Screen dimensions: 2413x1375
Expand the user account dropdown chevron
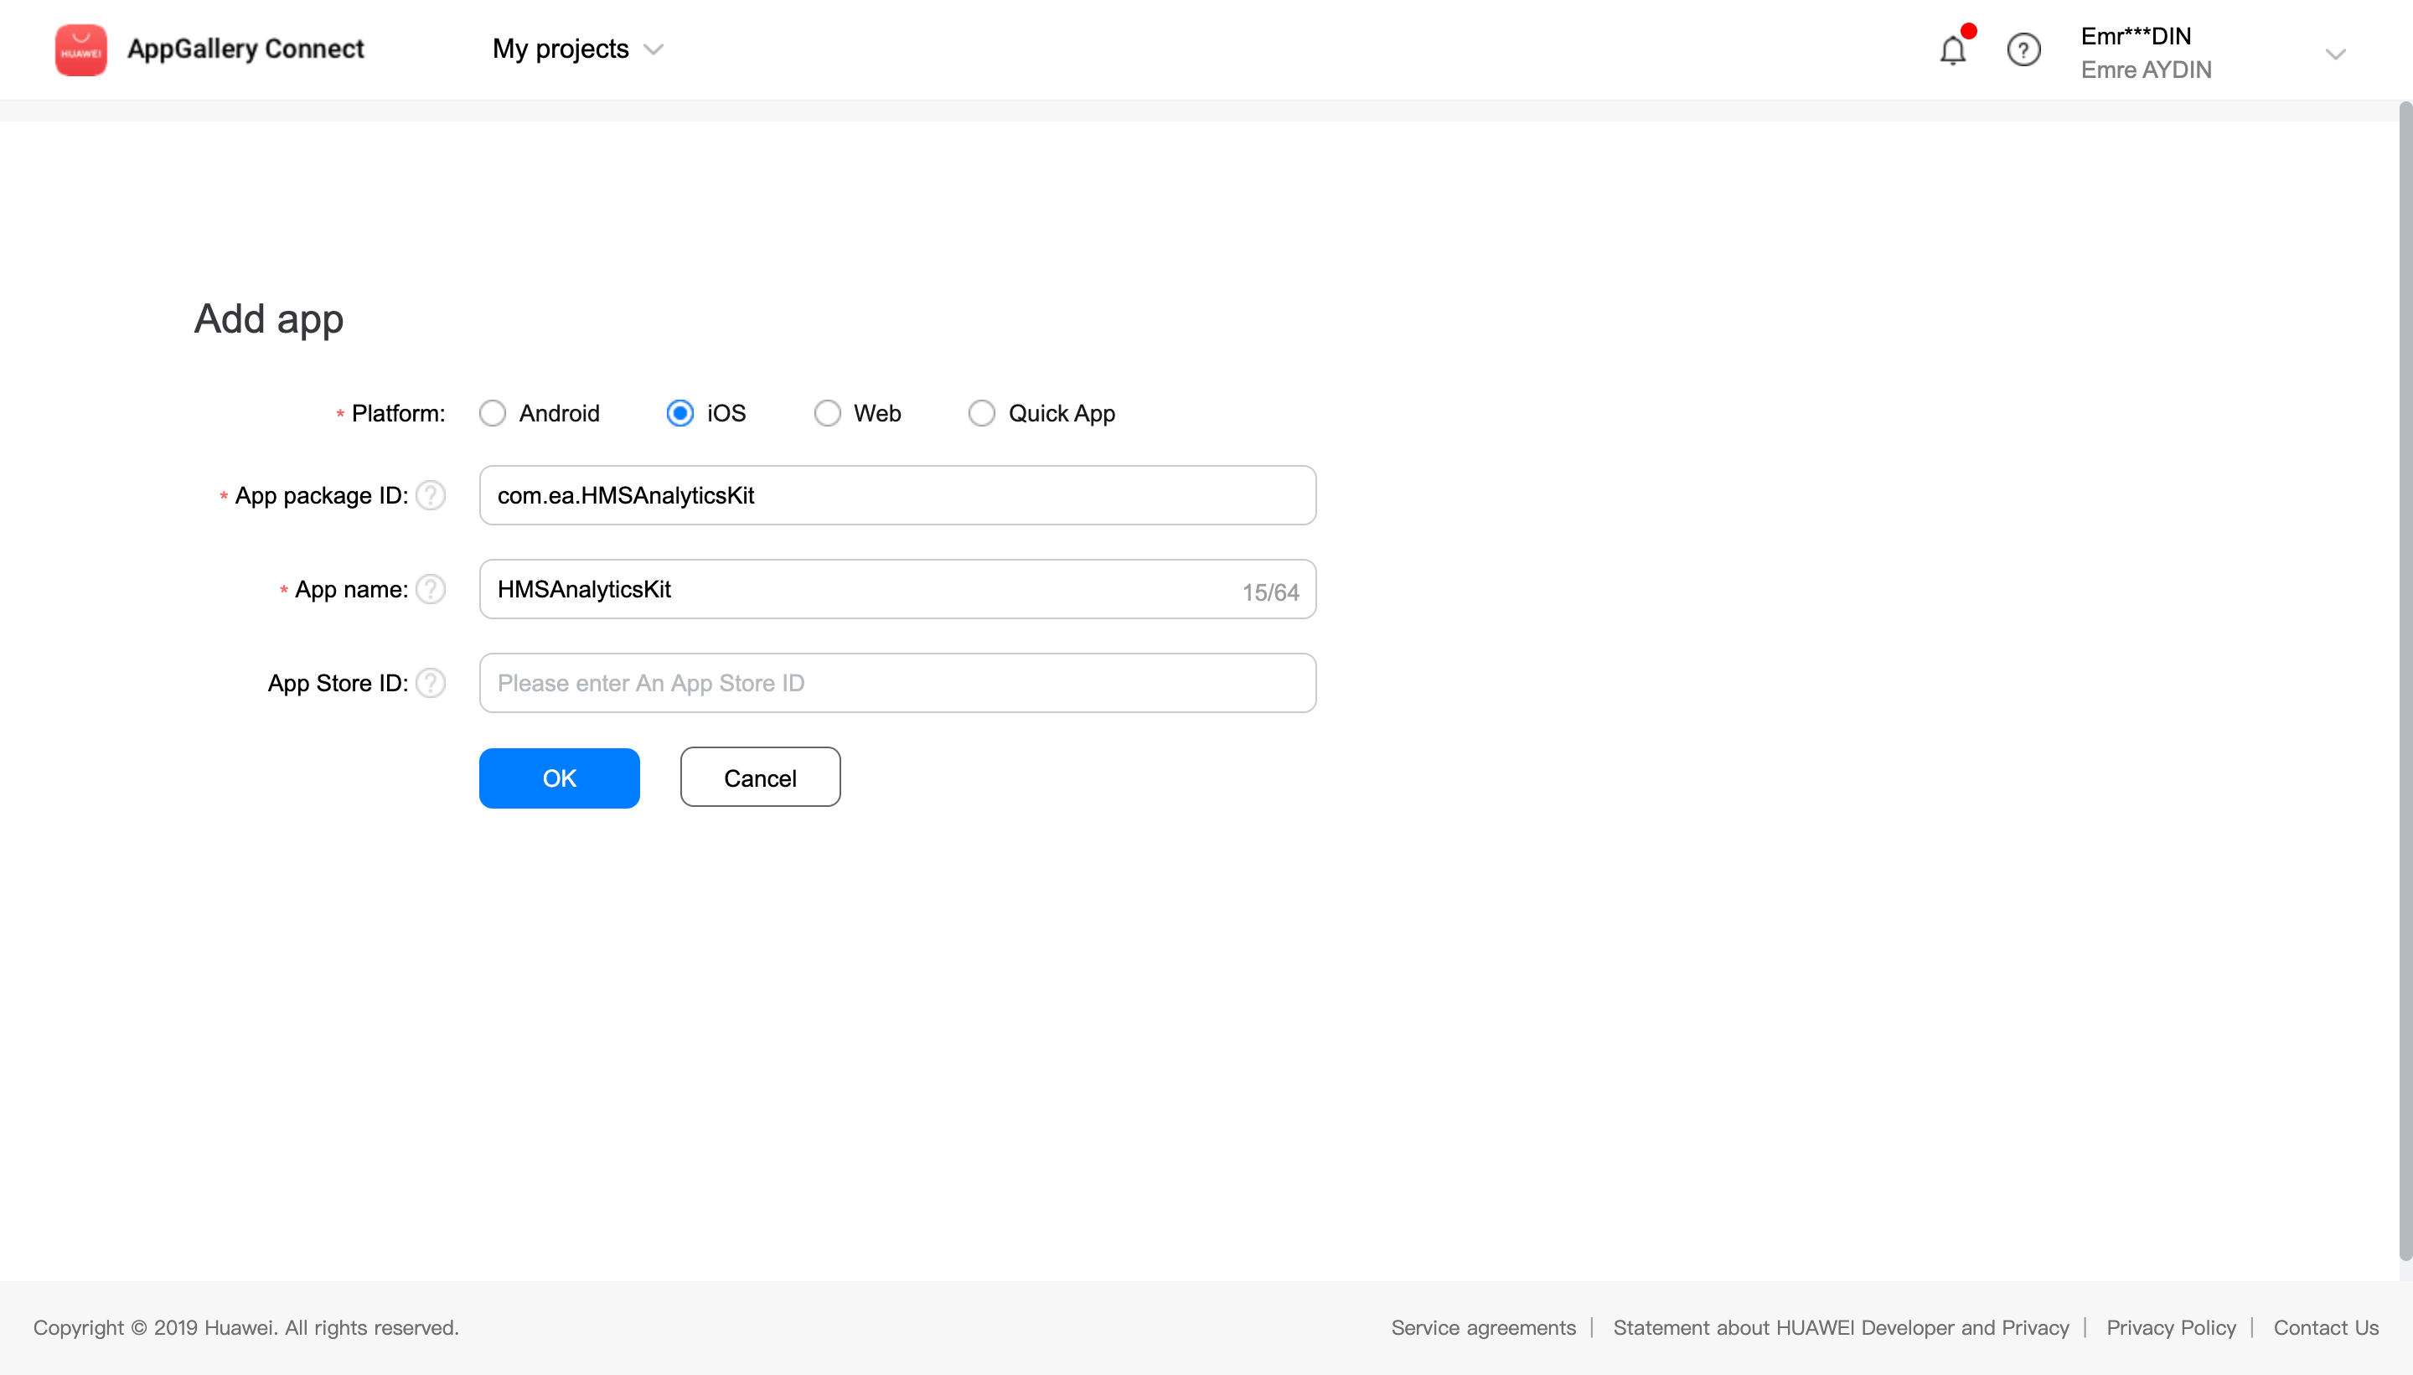coord(2334,54)
